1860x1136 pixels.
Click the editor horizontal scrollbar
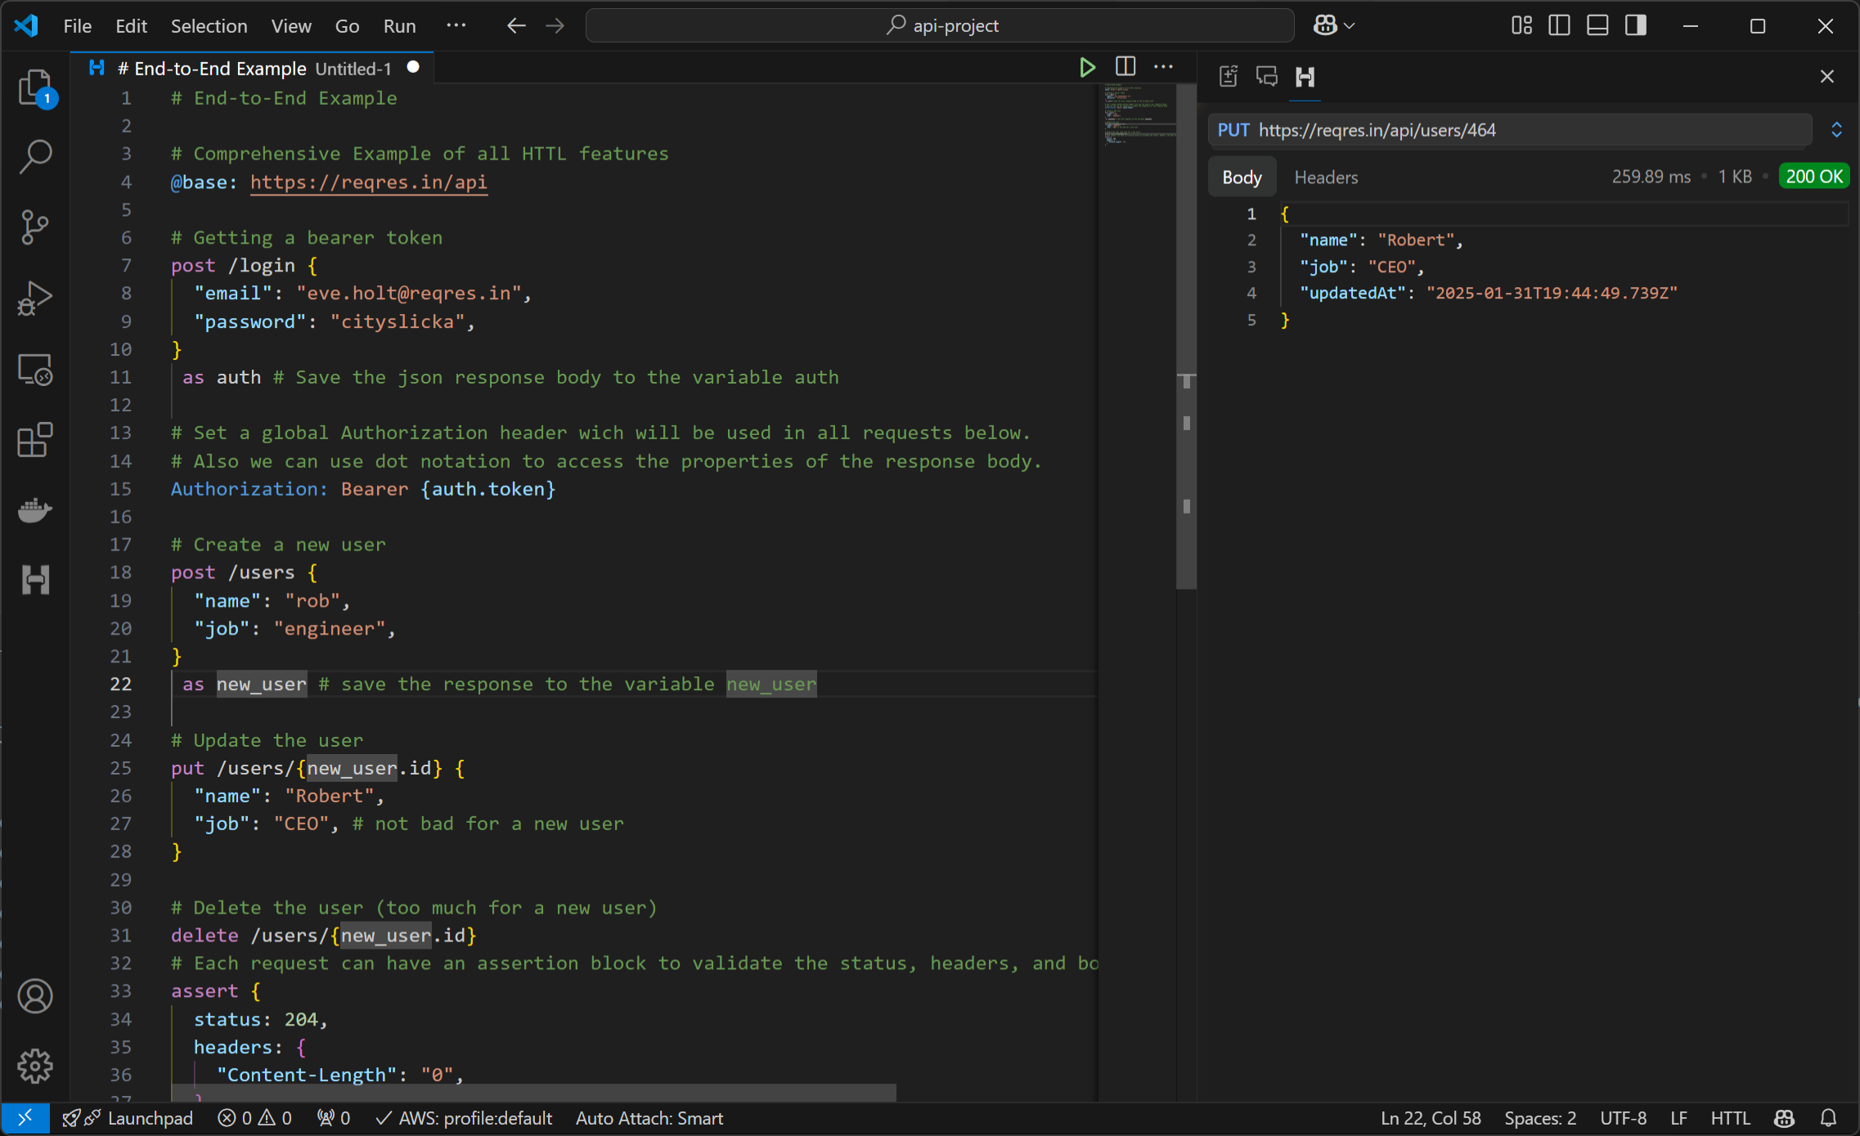click(x=533, y=1093)
